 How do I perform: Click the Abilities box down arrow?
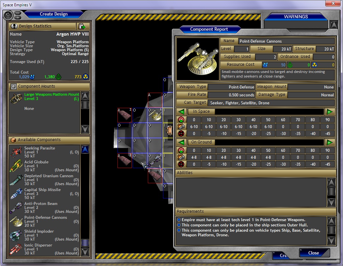331,202
